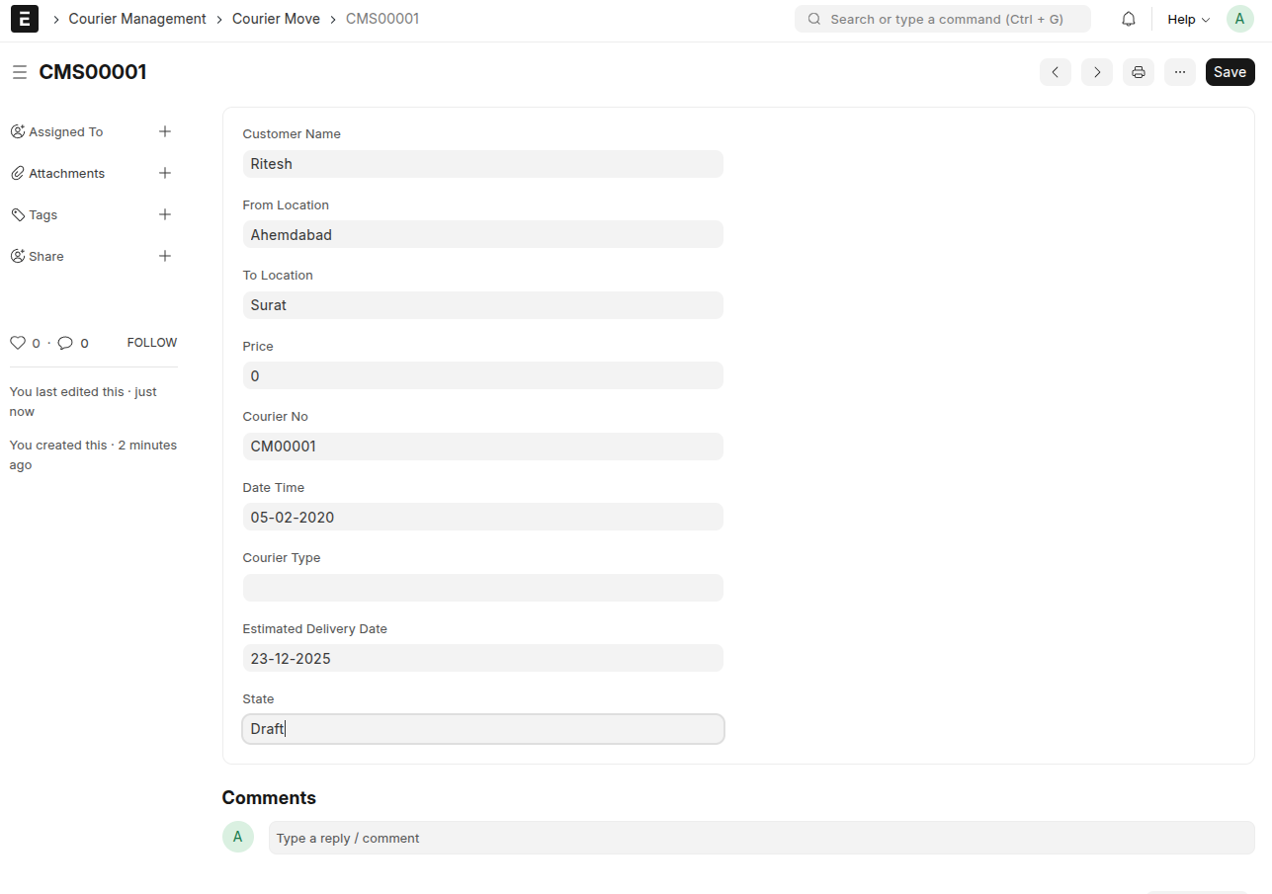Share document with Share plus

point(165,256)
